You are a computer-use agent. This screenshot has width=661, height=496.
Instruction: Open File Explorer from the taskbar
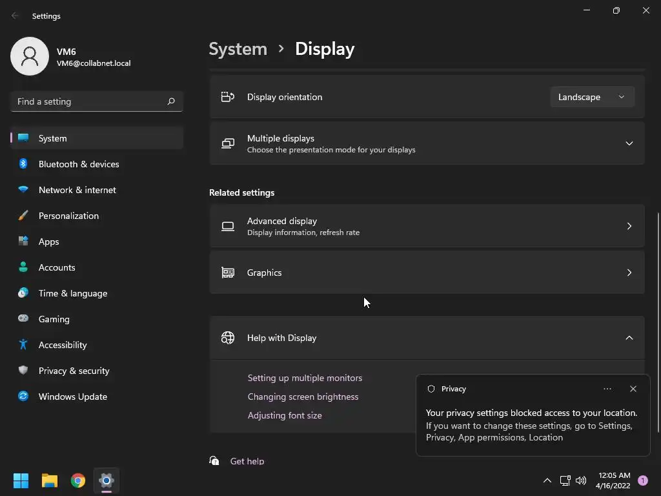[x=50, y=480]
